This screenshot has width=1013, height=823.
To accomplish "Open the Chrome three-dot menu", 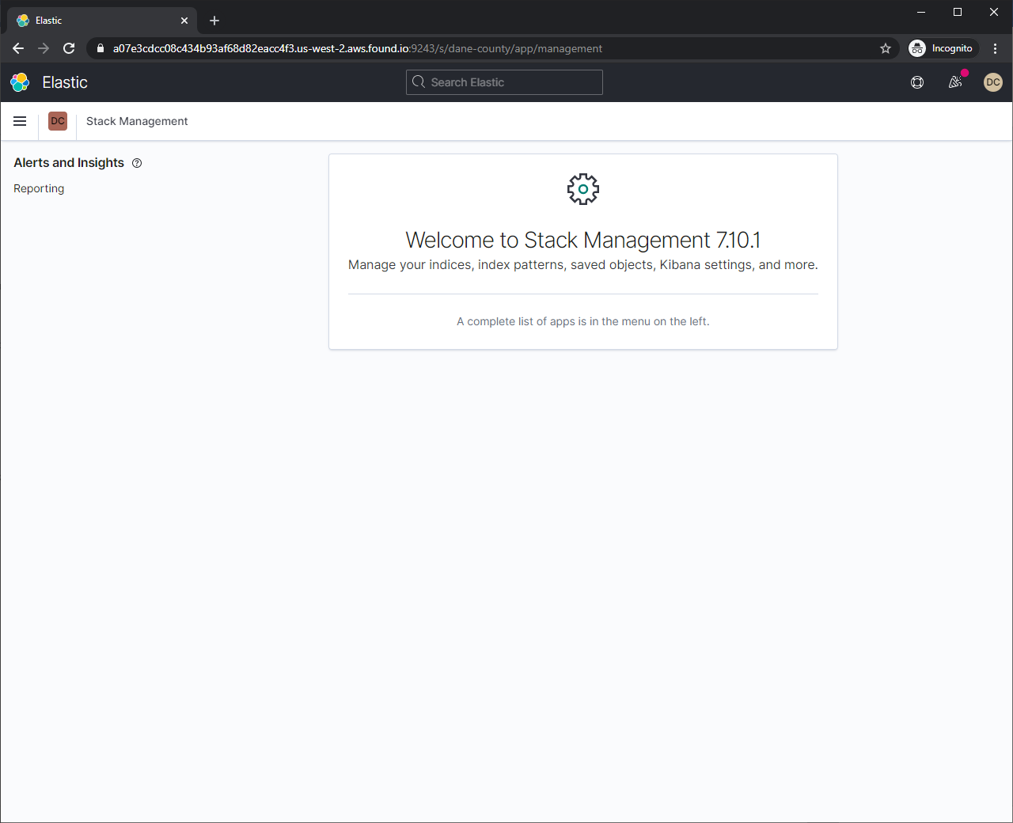I will pos(996,48).
